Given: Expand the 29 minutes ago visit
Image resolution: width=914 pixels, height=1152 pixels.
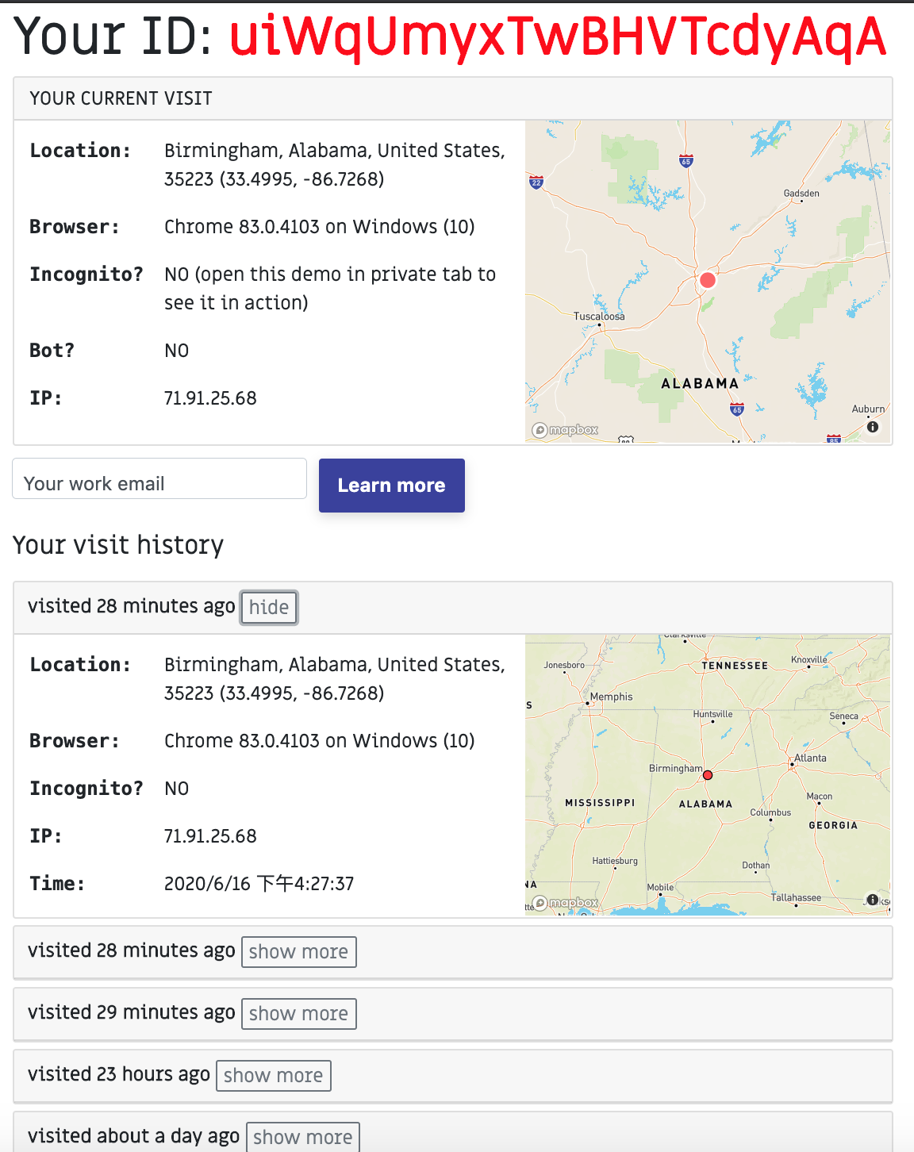Looking at the screenshot, I should pos(298,1014).
